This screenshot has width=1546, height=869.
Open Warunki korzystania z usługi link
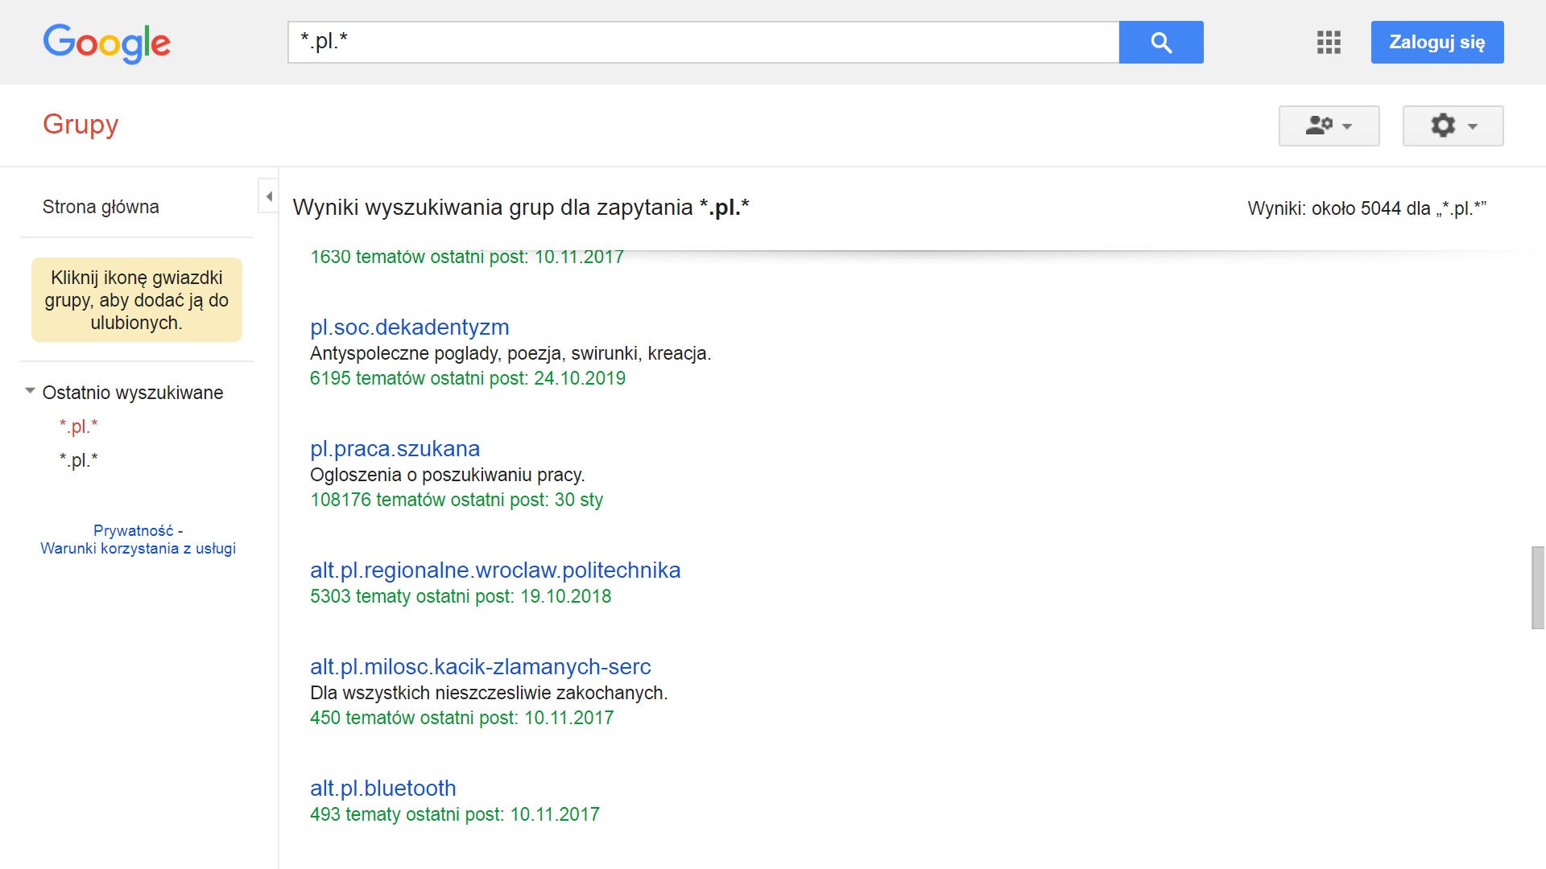coord(138,549)
